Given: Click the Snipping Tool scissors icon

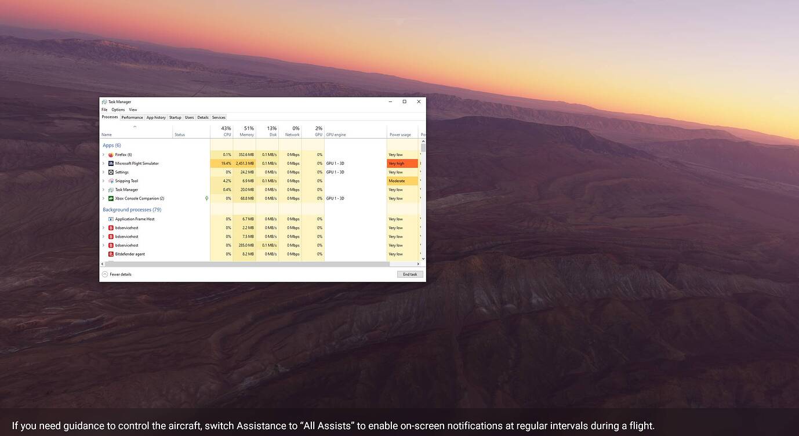Looking at the screenshot, I should point(110,180).
